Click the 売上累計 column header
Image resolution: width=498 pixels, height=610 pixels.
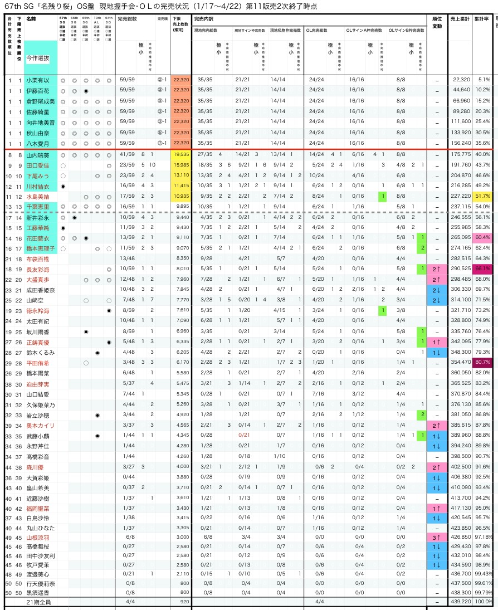(x=460, y=19)
